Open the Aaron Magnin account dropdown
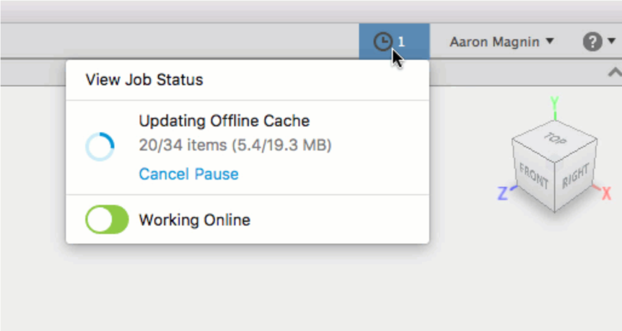 501,42
